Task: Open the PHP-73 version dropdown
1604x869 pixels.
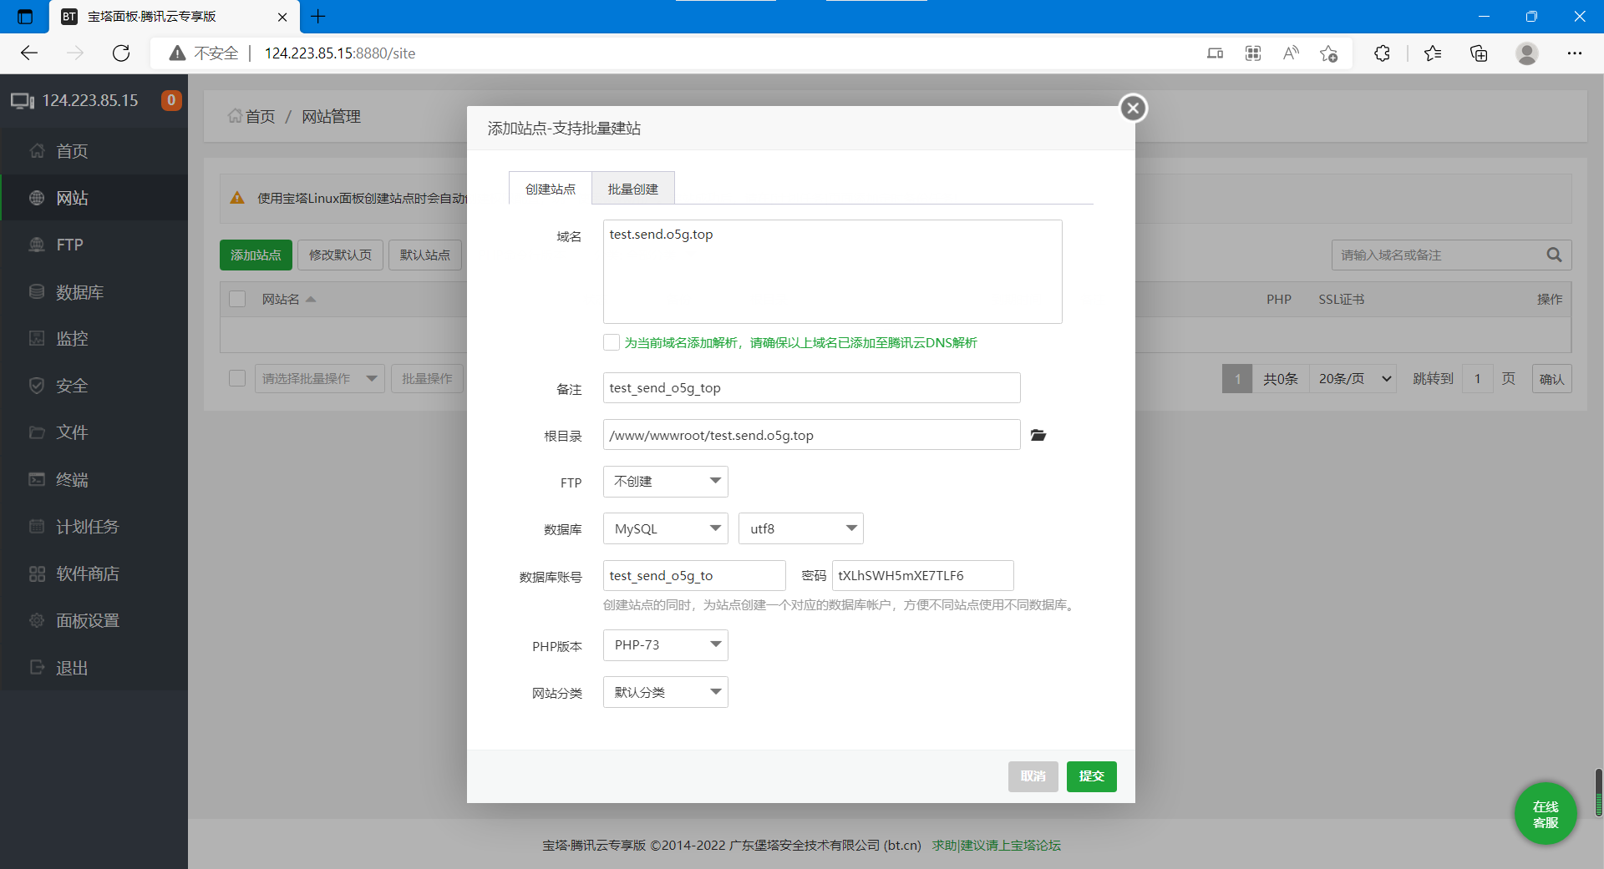Action: tap(665, 645)
